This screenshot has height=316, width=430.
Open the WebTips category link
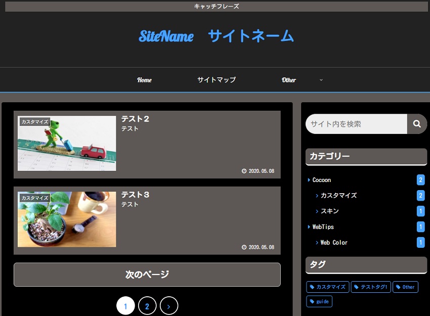click(323, 227)
